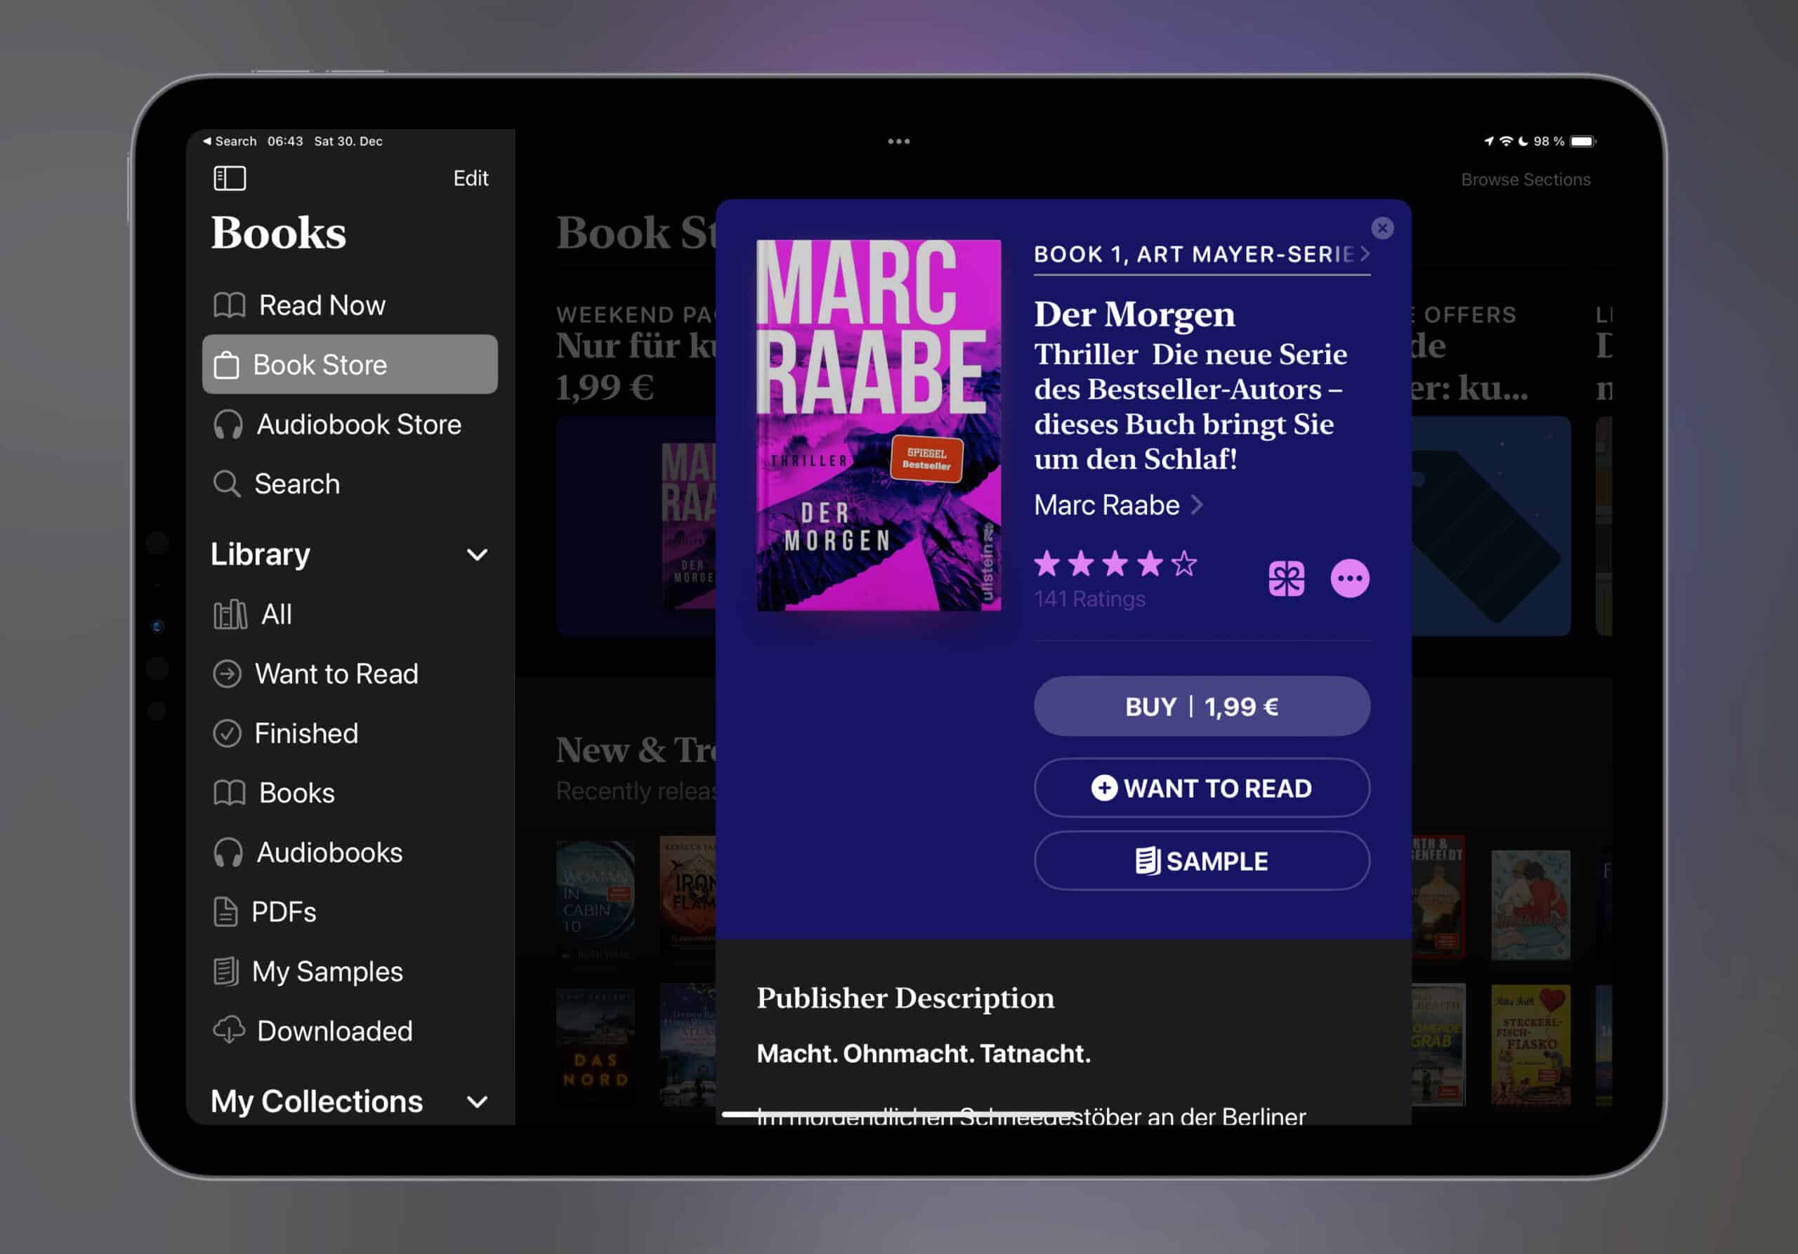
Task: Tap the gift book icon
Action: point(1286,579)
